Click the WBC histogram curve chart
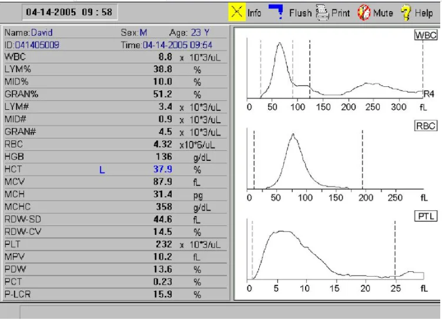 point(335,70)
